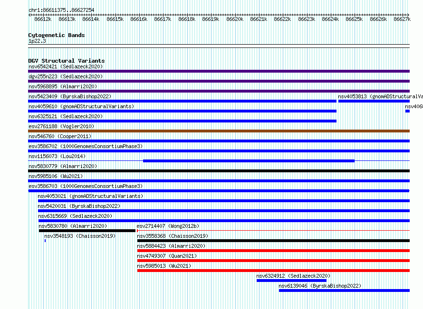This screenshot has width=423, height=309.
Task: Click the nsv6542421 (Sedlazeck2020) label
Action: tap(66, 66)
